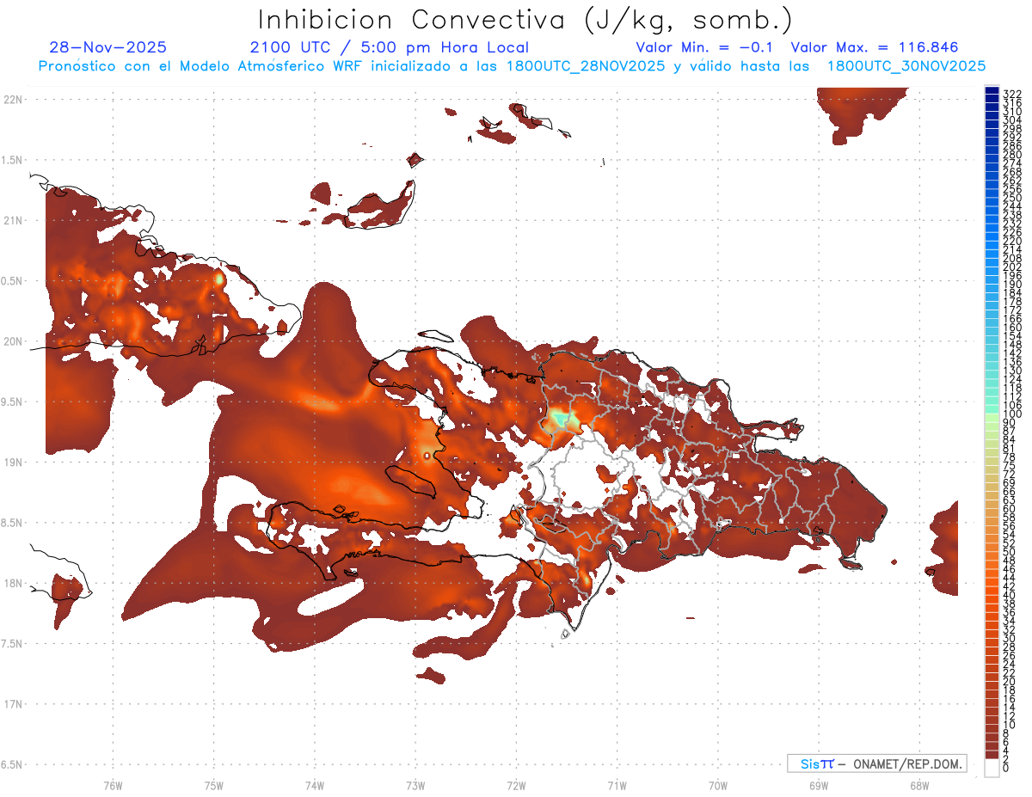
Task: Click the cyan maximum patch on the Haiti–Dominican border
Action: click(x=562, y=419)
